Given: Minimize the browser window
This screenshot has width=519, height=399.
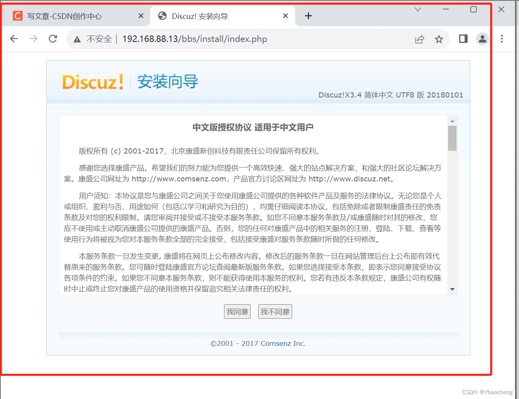Looking at the screenshot, I should [x=446, y=9].
